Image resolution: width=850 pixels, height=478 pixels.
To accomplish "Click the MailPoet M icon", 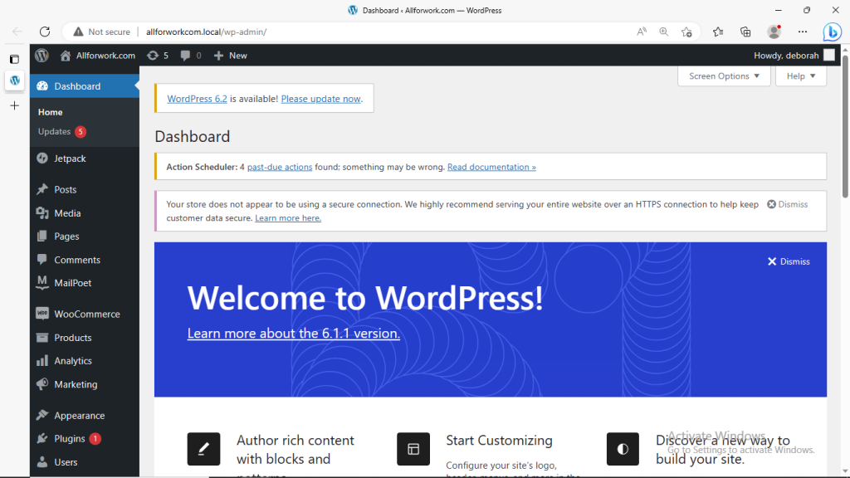I will [42, 283].
